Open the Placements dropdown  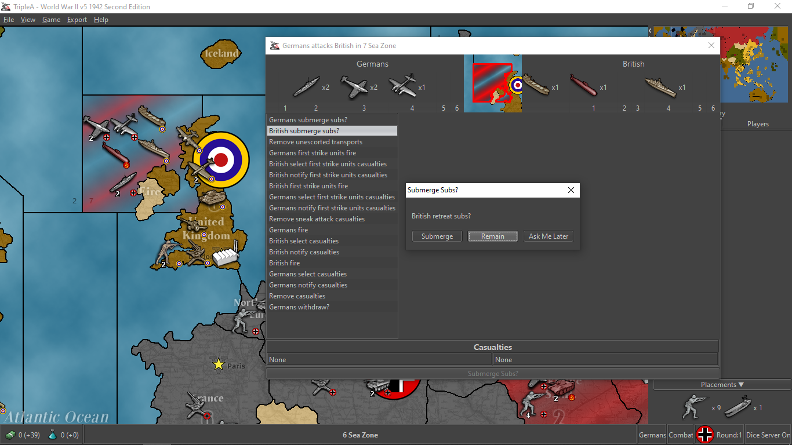(x=721, y=384)
